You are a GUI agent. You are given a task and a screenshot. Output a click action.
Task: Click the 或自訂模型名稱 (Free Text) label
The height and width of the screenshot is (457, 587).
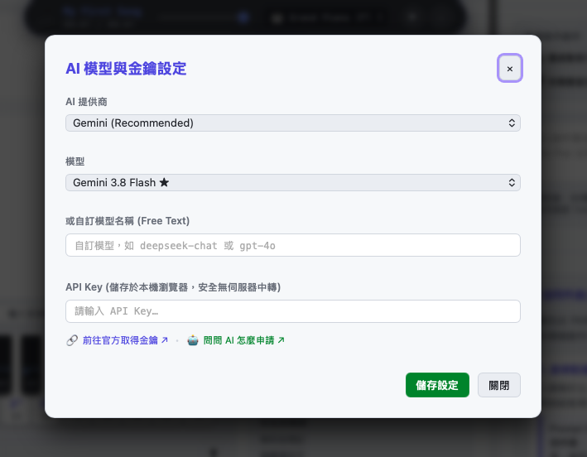[x=128, y=221]
